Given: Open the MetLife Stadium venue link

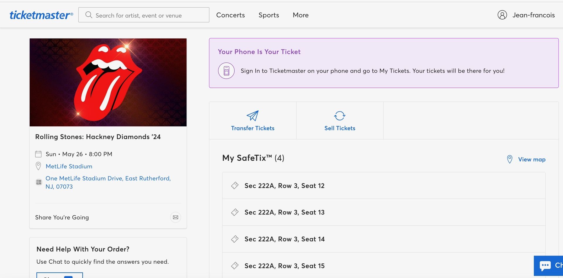Looking at the screenshot, I should click(x=69, y=166).
